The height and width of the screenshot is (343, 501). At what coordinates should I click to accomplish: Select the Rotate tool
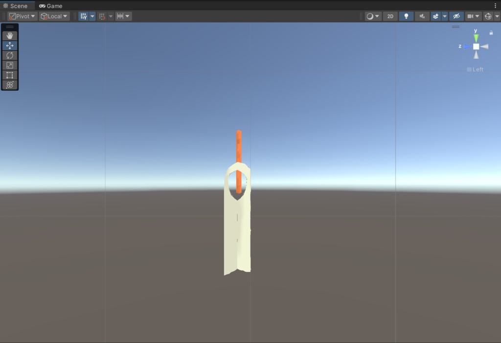pyautogui.click(x=10, y=55)
